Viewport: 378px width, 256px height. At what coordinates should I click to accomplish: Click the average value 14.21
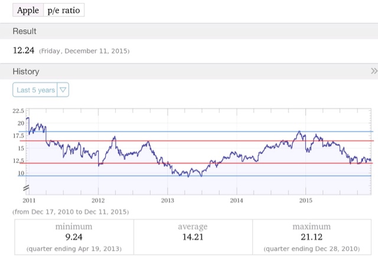click(193, 237)
